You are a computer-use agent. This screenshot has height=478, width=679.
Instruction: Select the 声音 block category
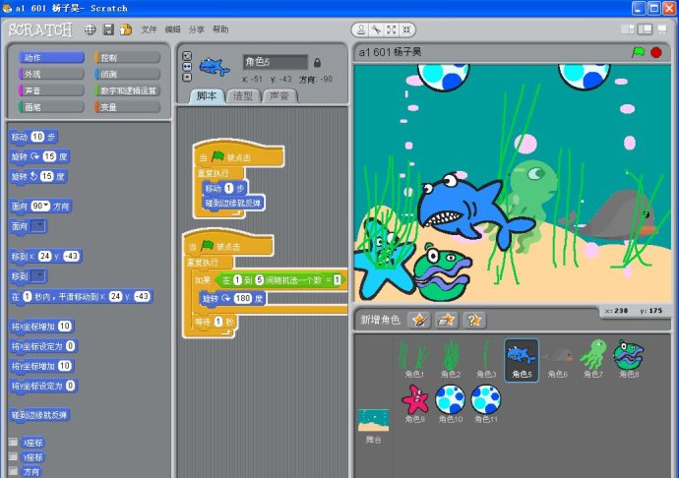click(x=51, y=90)
